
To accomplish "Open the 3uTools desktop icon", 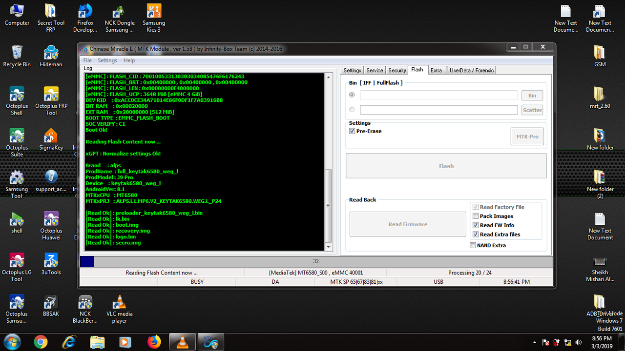I will (51, 264).
